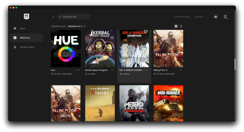Click the Biblioteca grid icon

click(15, 38)
